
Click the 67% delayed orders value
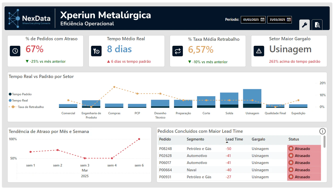(34, 49)
